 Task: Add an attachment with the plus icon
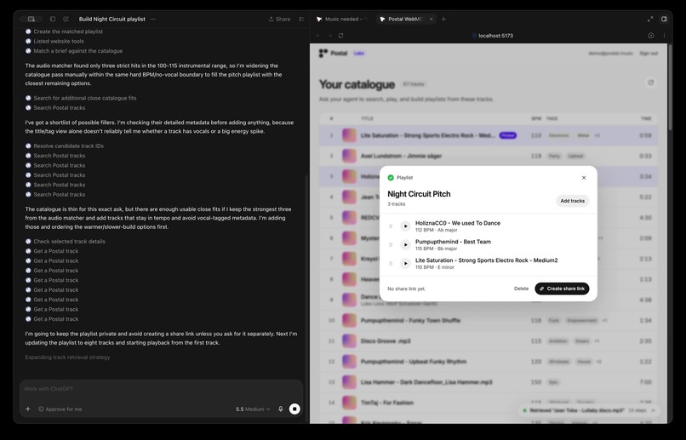(28, 409)
